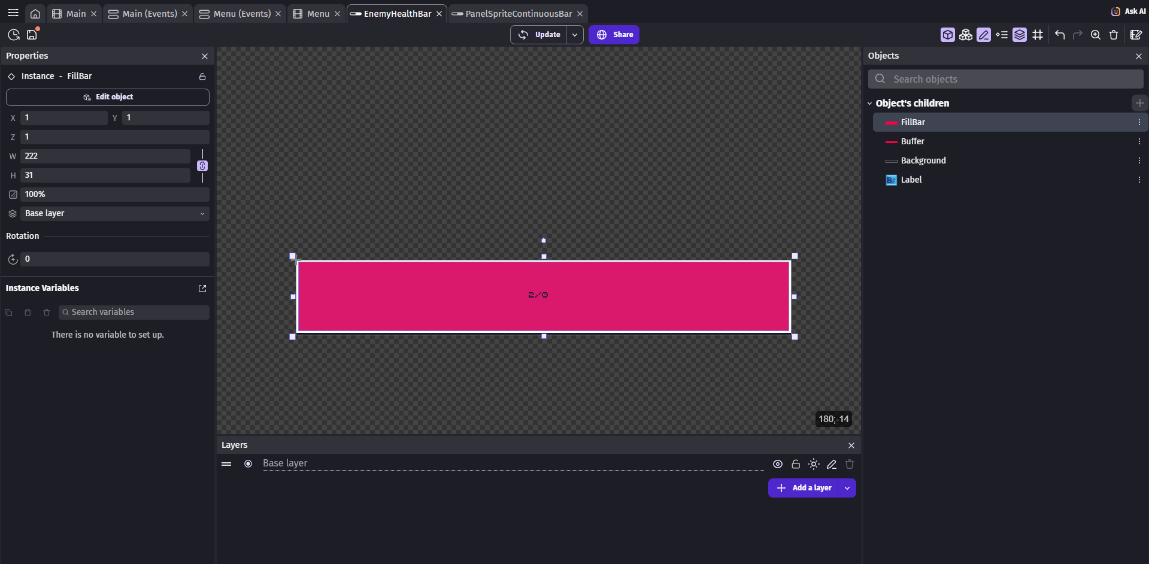The image size is (1149, 564).
Task: Open the hamburger main menu
Action: coord(13,13)
